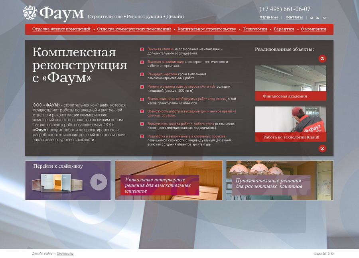Click bullet icon beside 'Рекордно короткие'
Image resolution: width=359 pixels, height=258 pixels.
coord(142,75)
